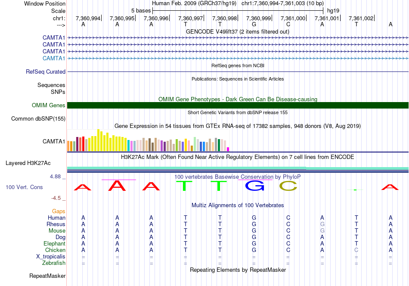
Task: Click the GENCODE V49lift37 track title
Action: click(x=238, y=31)
